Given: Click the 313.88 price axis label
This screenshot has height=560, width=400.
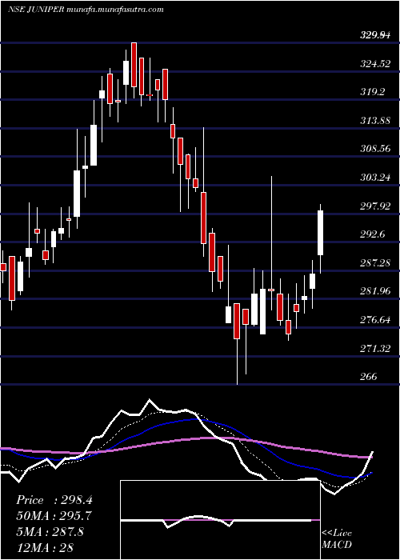Looking at the screenshot, I should coord(375,121).
